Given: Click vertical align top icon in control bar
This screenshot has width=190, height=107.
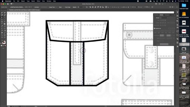Looking at the screenshot, I should (98, 7).
